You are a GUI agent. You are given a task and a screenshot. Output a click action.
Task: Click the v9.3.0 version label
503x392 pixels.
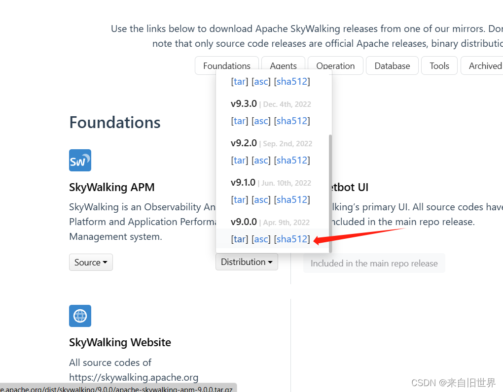coord(244,103)
